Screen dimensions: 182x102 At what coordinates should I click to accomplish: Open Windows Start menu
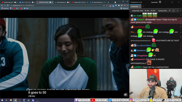coord(2,100)
